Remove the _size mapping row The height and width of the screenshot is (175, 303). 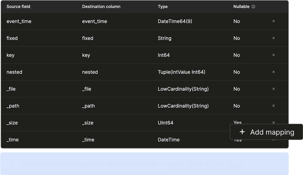[x=274, y=123]
